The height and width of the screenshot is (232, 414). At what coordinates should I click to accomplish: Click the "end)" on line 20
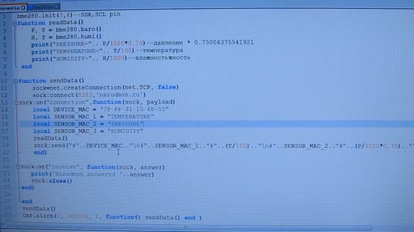40,153
